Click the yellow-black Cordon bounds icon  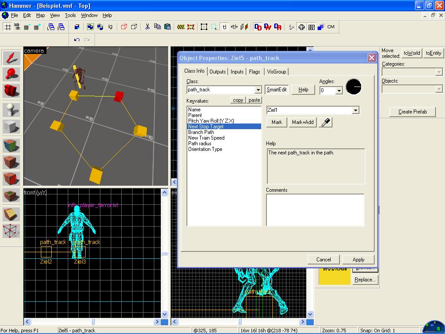[181, 27]
